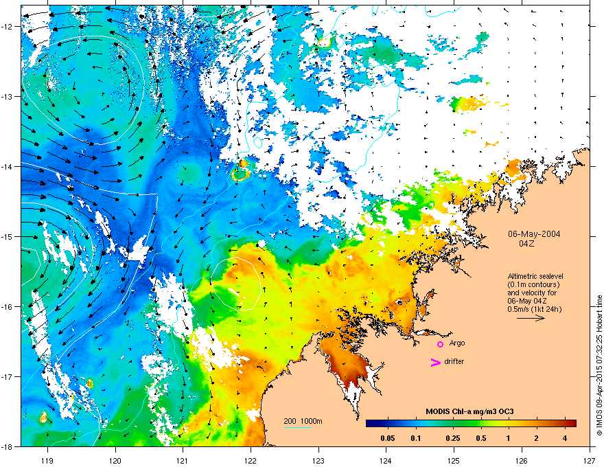The height and width of the screenshot is (467, 604).
Task: Click the 'drifter' legend label
Action: point(454,361)
